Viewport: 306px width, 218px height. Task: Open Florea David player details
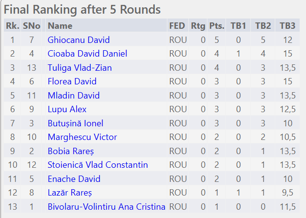click(x=72, y=81)
